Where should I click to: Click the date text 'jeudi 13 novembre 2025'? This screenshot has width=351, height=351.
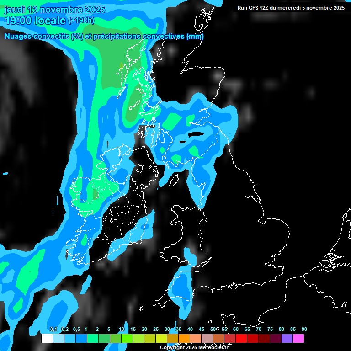(54, 10)
